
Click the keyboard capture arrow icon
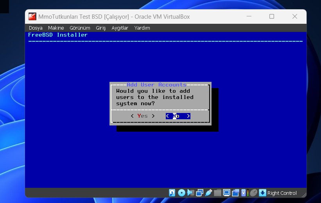point(262,192)
